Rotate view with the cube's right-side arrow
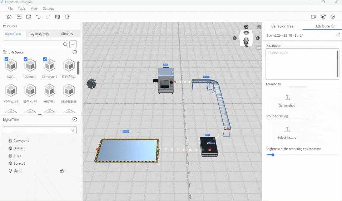342x201 pixels. [258, 38]
